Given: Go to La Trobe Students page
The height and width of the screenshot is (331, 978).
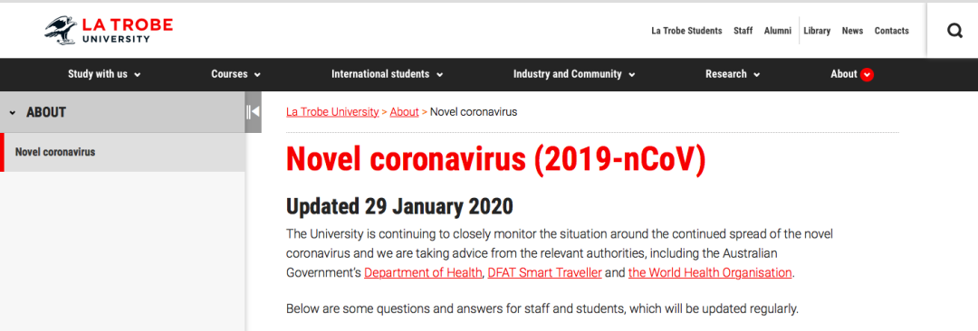Looking at the screenshot, I should [686, 31].
